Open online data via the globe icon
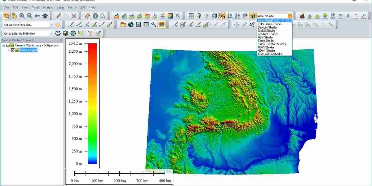This screenshot has width=372, height=186. 131,25
